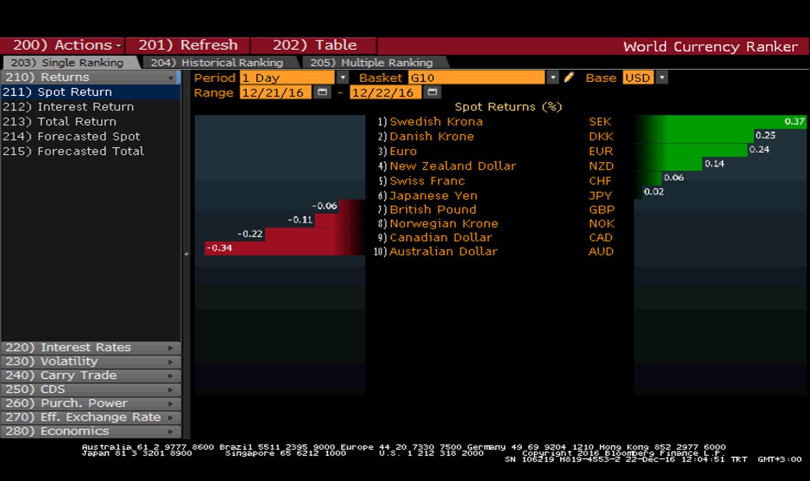This screenshot has height=481, width=810.
Task: Click the green 0.25 return bar
Action: pyautogui.click(x=695, y=136)
